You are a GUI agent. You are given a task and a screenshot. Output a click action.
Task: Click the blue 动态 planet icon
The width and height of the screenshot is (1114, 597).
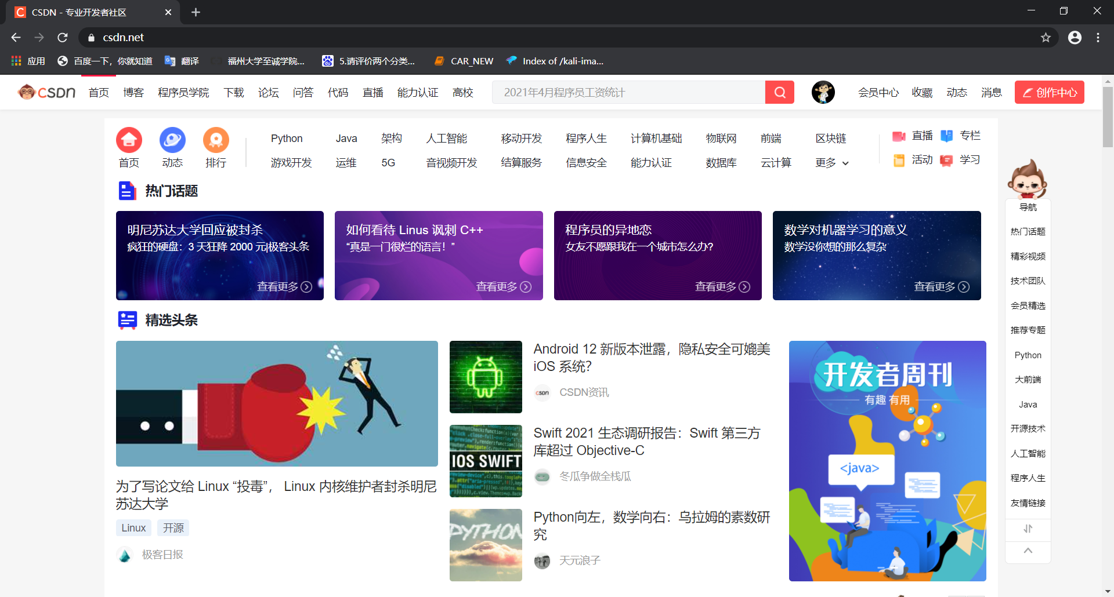[x=172, y=140]
